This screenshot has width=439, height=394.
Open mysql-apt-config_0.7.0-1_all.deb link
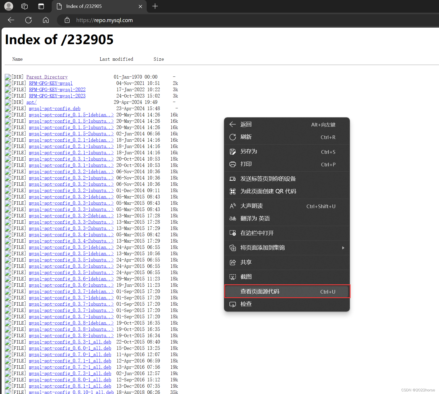click(70, 355)
